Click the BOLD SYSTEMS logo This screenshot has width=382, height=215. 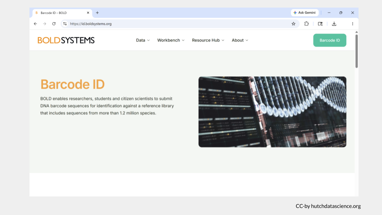click(66, 40)
